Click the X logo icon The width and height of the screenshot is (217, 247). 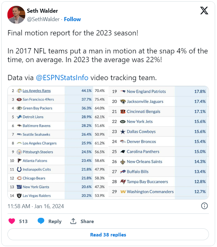point(204,11)
